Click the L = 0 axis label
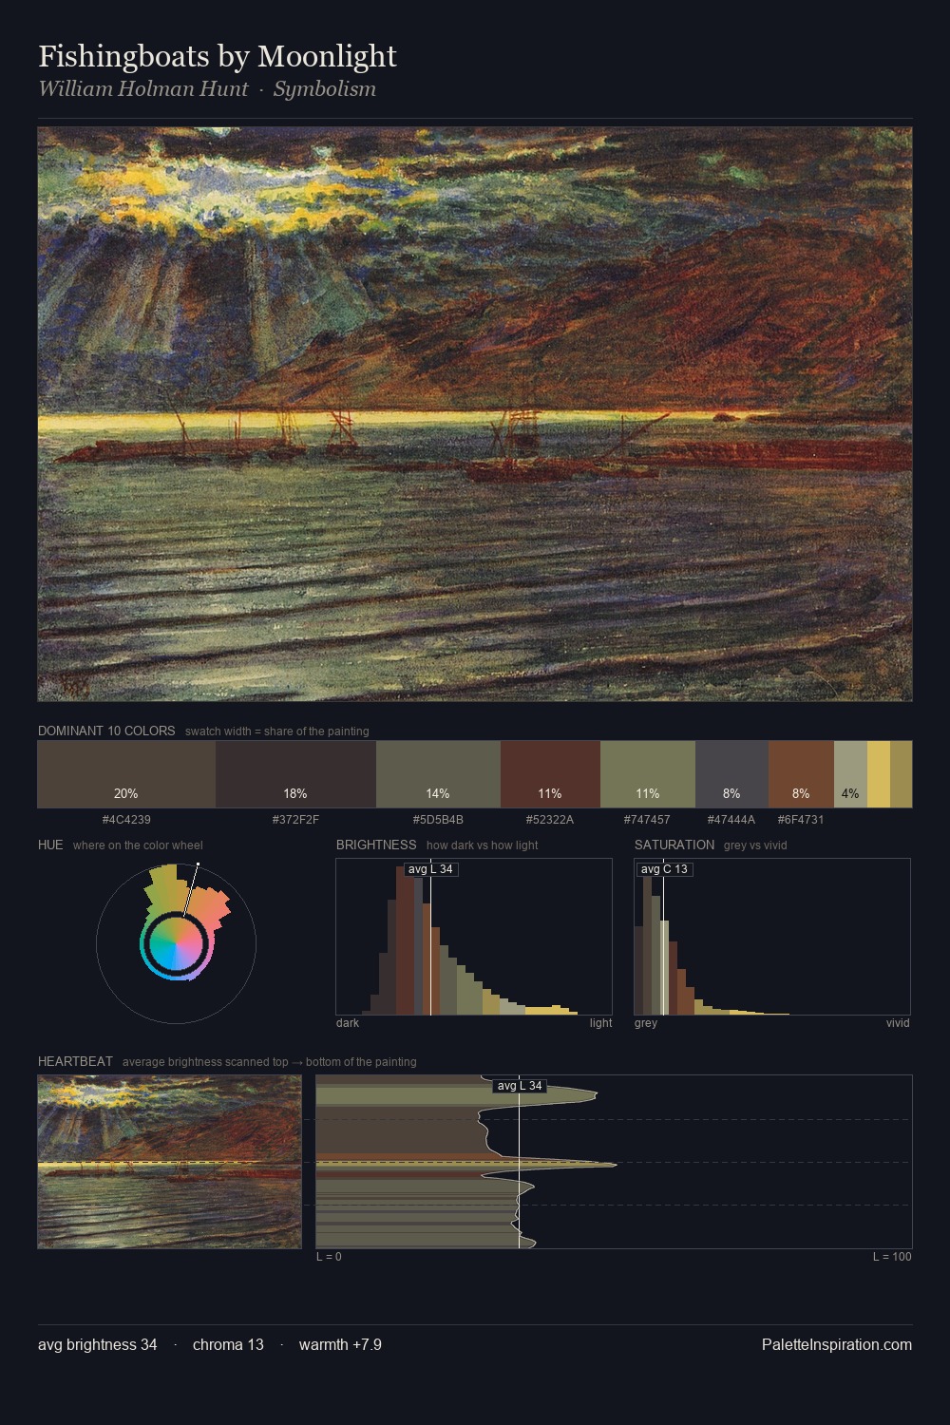The width and height of the screenshot is (950, 1425). click(329, 1257)
